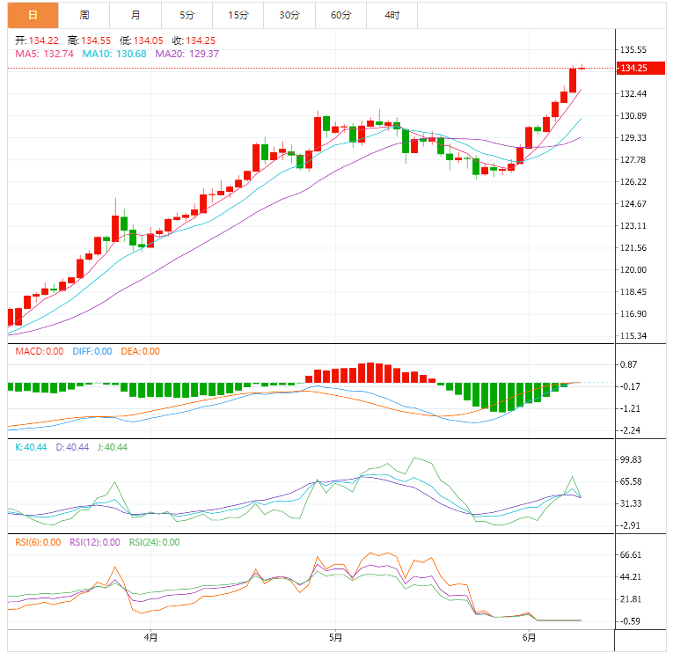This screenshot has width=673, height=660.
Task: Switch to the 周 weekly tab
Action: coord(84,15)
